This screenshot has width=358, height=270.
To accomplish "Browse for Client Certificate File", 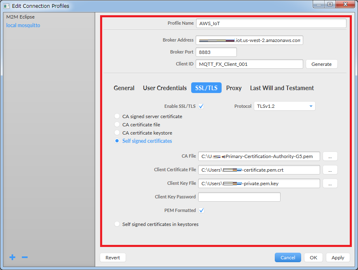I will (330, 170).
